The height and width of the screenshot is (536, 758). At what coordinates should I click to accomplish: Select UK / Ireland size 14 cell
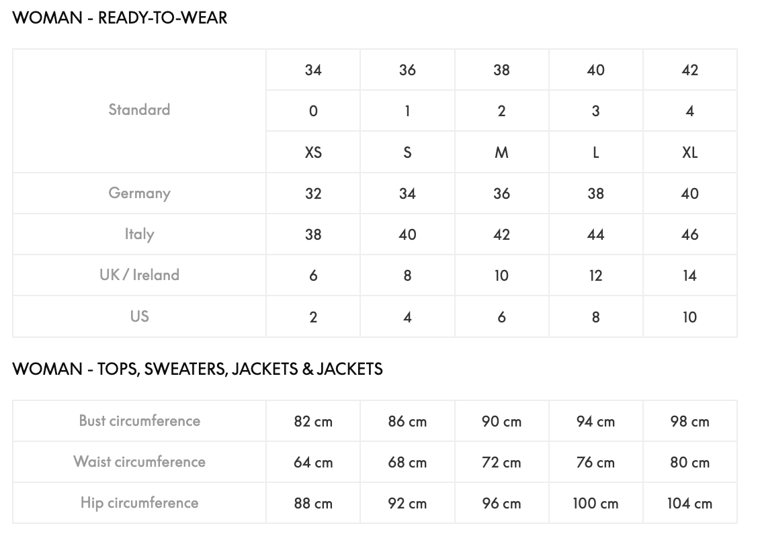point(689,276)
